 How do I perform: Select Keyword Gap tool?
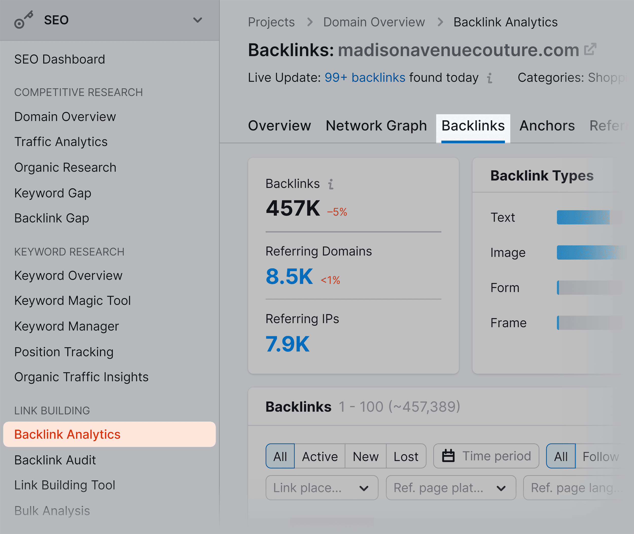coord(53,193)
